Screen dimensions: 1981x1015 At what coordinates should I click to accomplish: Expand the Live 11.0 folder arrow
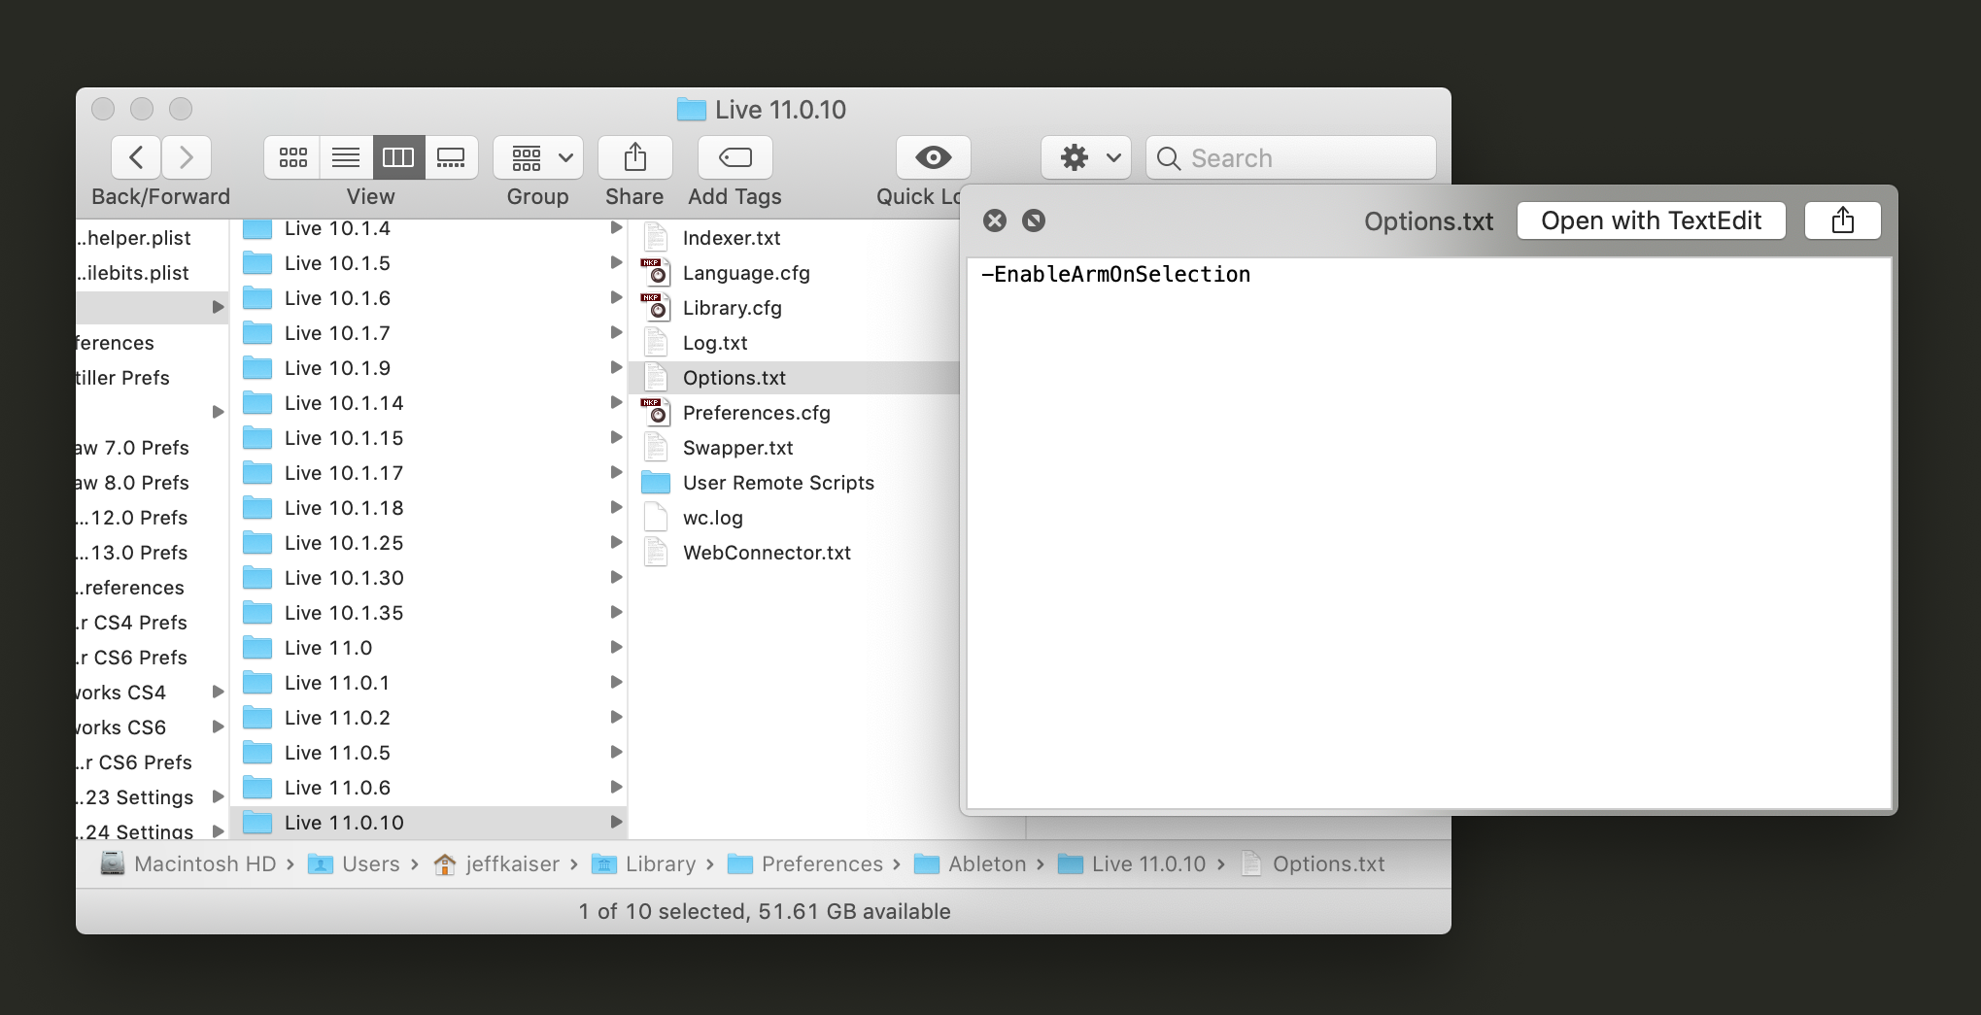(616, 648)
